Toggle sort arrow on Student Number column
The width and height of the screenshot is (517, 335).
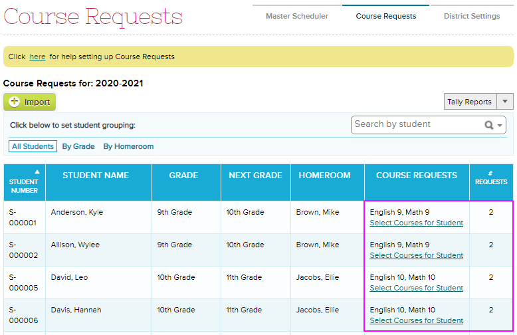pyautogui.click(x=37, y=171)
